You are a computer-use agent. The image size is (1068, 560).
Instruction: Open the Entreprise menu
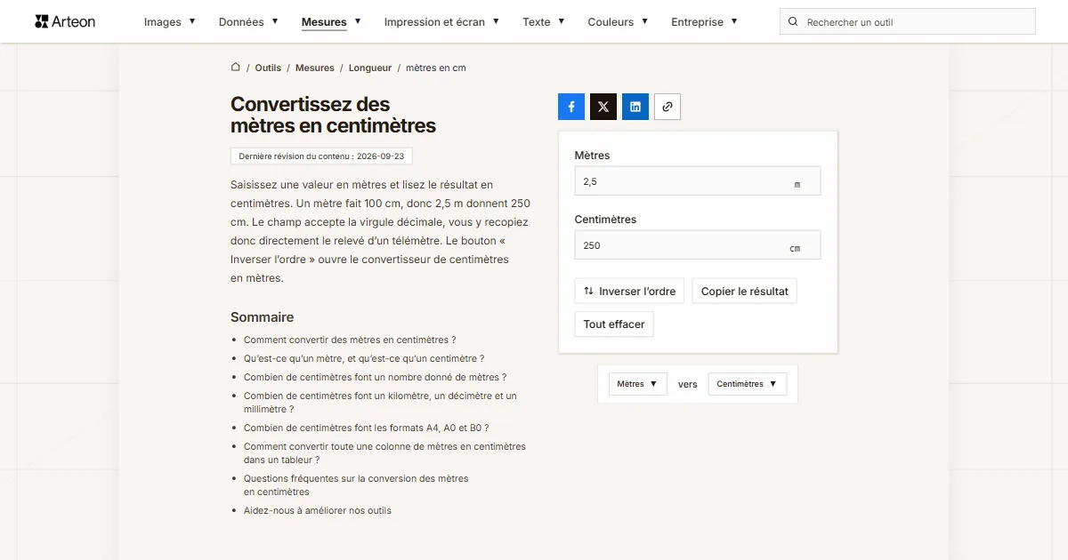pyautogui.click(x=704, y=21)
